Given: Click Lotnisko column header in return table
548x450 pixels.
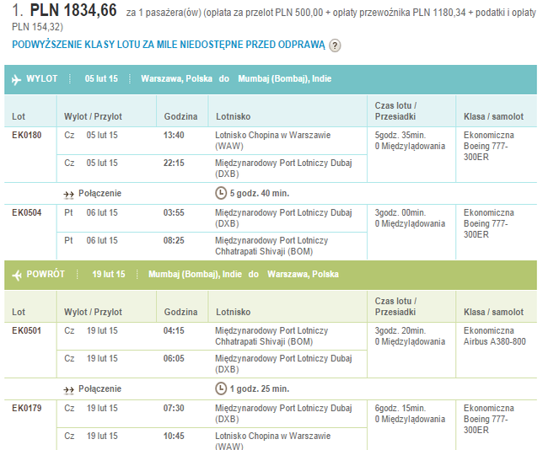Looking at the screenshot, I should pyautogui.click(x=233, y=312).
